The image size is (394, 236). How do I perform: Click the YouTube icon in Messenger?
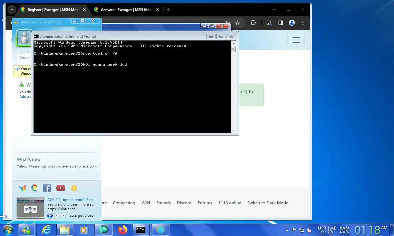point(61,188)
